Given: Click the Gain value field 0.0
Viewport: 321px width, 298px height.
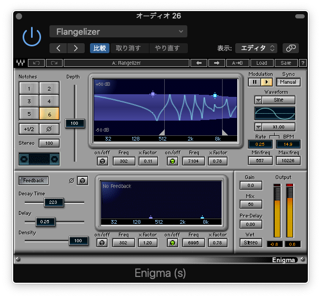Looking at the screenshot, I should point(251,185).
